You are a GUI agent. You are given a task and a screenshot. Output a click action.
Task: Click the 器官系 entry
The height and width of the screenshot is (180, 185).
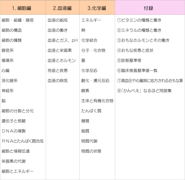click(7, 50)
